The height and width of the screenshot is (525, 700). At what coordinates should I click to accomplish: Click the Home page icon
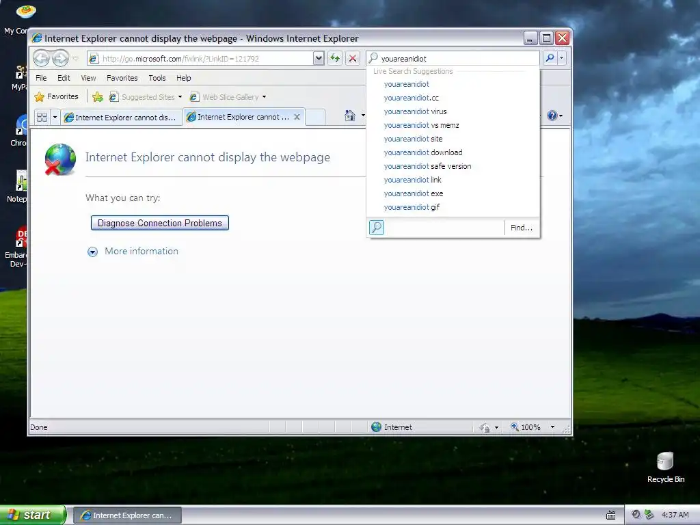click(350, 116)
